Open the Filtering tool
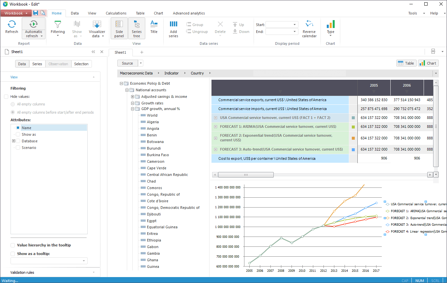 (58, 28)
